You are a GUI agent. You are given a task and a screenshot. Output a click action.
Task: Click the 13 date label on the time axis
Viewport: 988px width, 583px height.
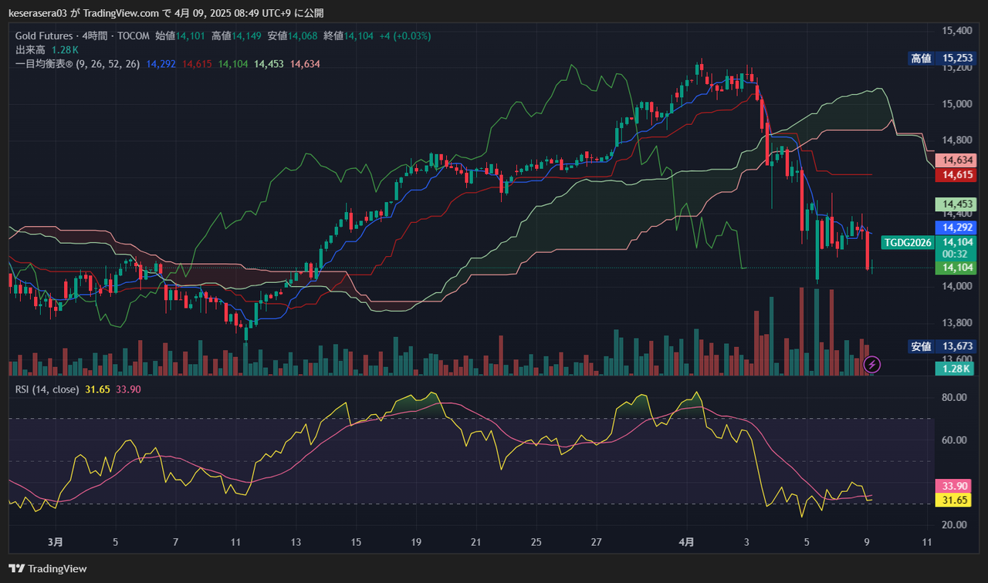[x=296, y=542]
